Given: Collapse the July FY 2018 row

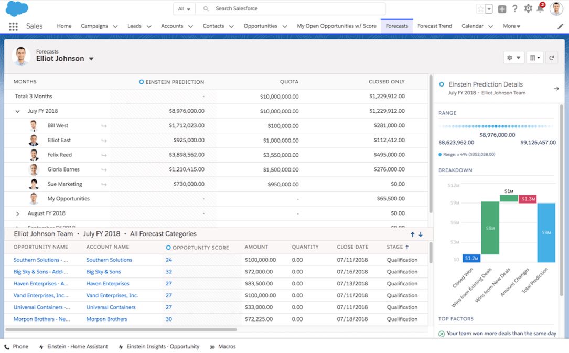Looking at the screenshot, I should 17,111.
